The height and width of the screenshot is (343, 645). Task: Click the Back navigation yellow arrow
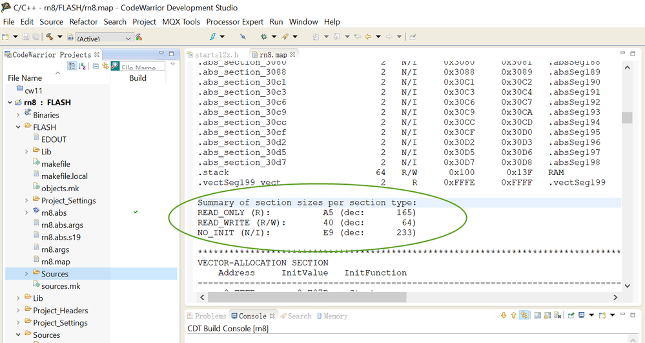(x=368, y=37)
